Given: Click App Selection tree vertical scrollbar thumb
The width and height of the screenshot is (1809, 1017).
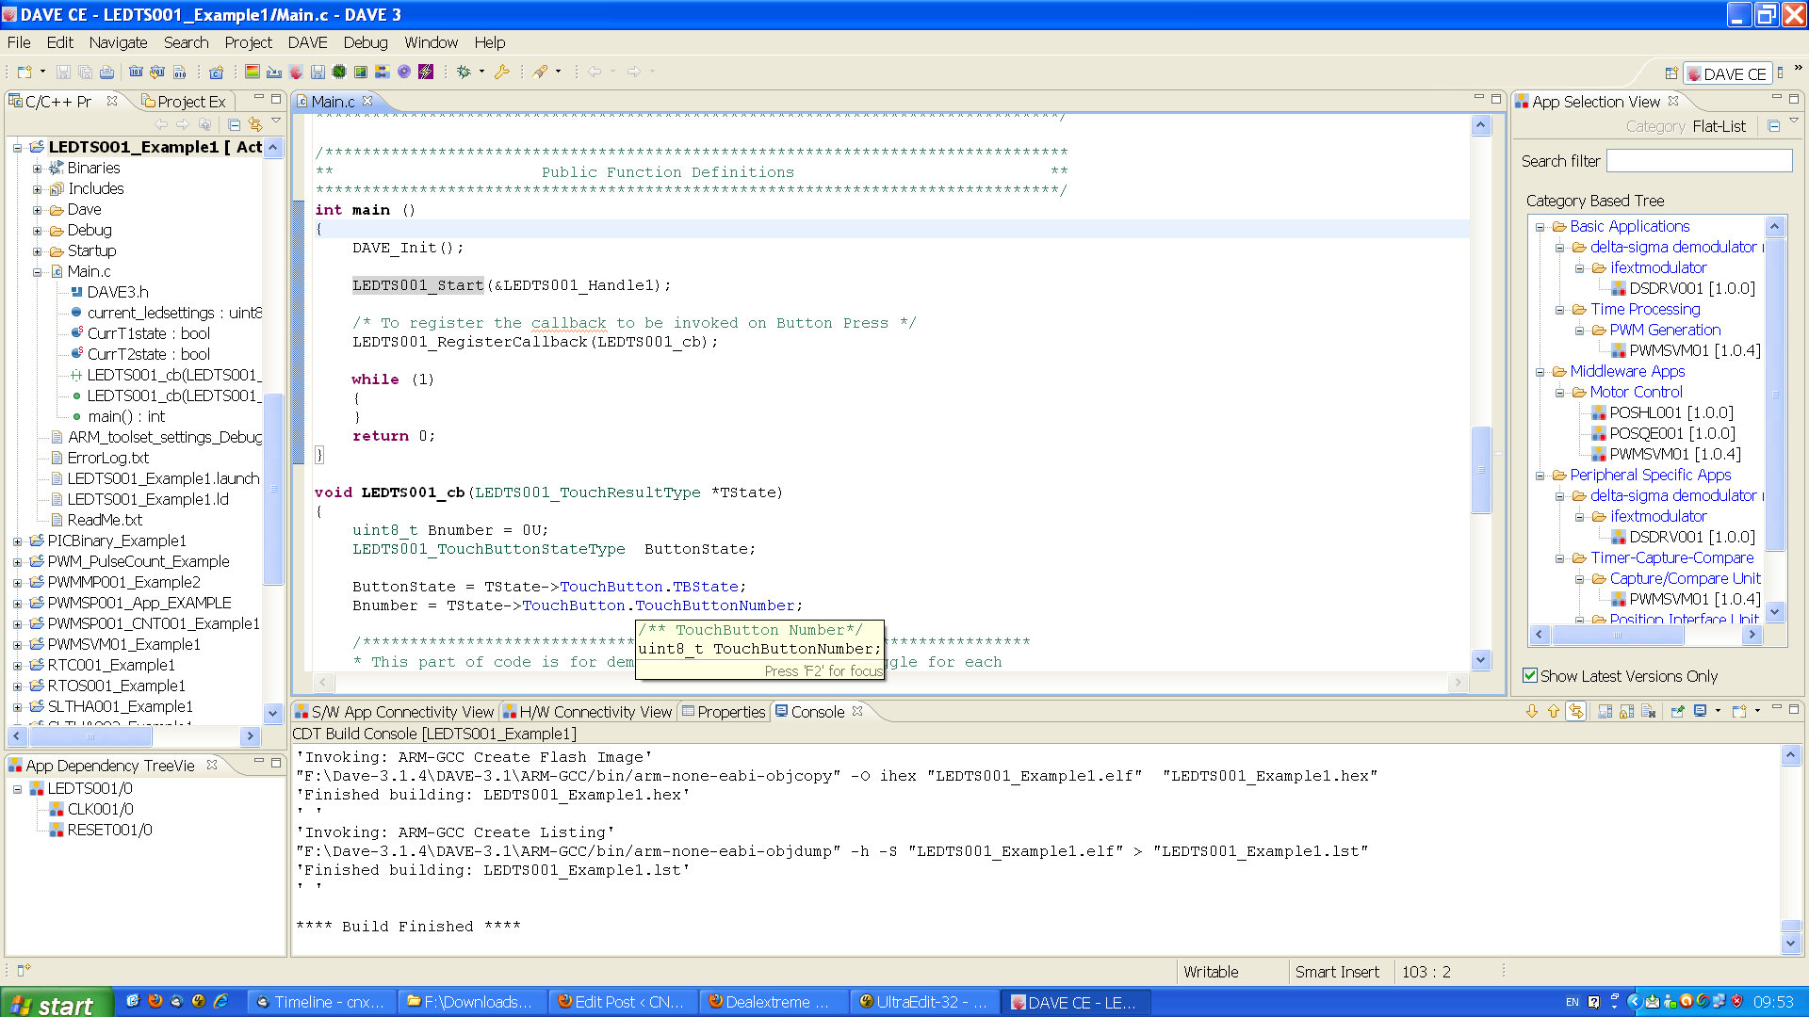Looking at the screenshot, I should tap(1774, 394).
